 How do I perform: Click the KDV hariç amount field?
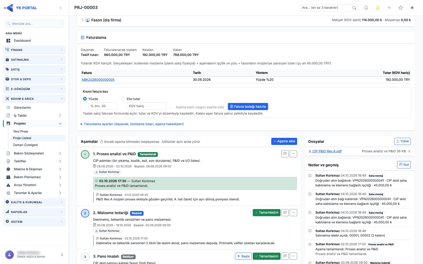pos(146,106)
